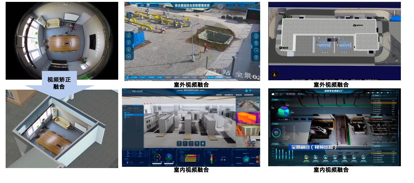
Task: Select the highlighted item in left device list
Action: pos(134,115)
